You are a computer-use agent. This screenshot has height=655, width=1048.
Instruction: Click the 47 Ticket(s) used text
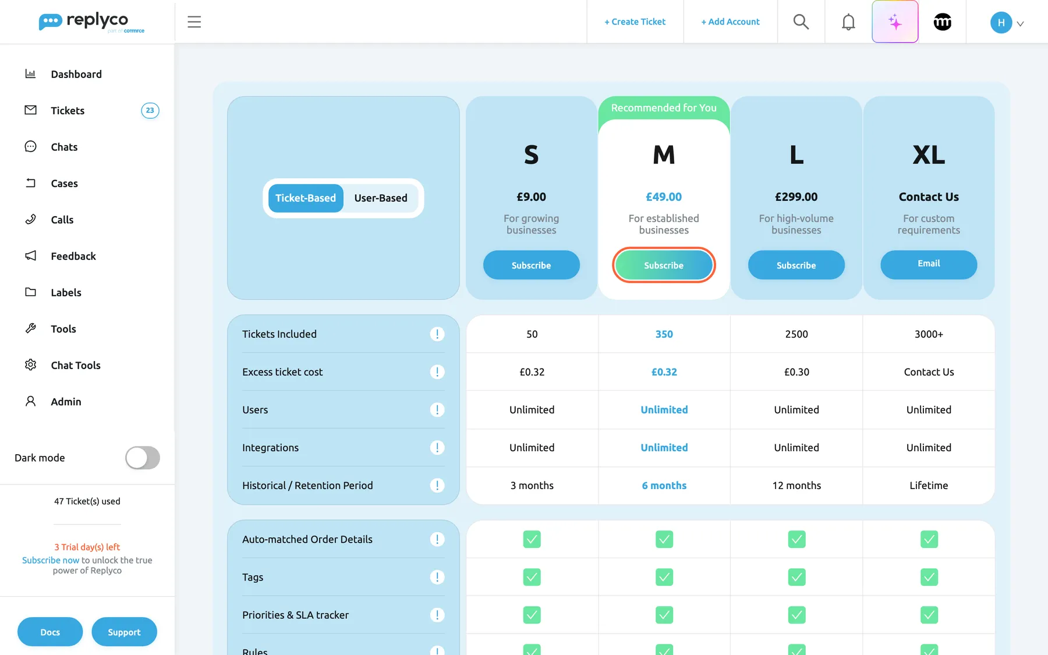pyautogui.click(x=87, y=501)
